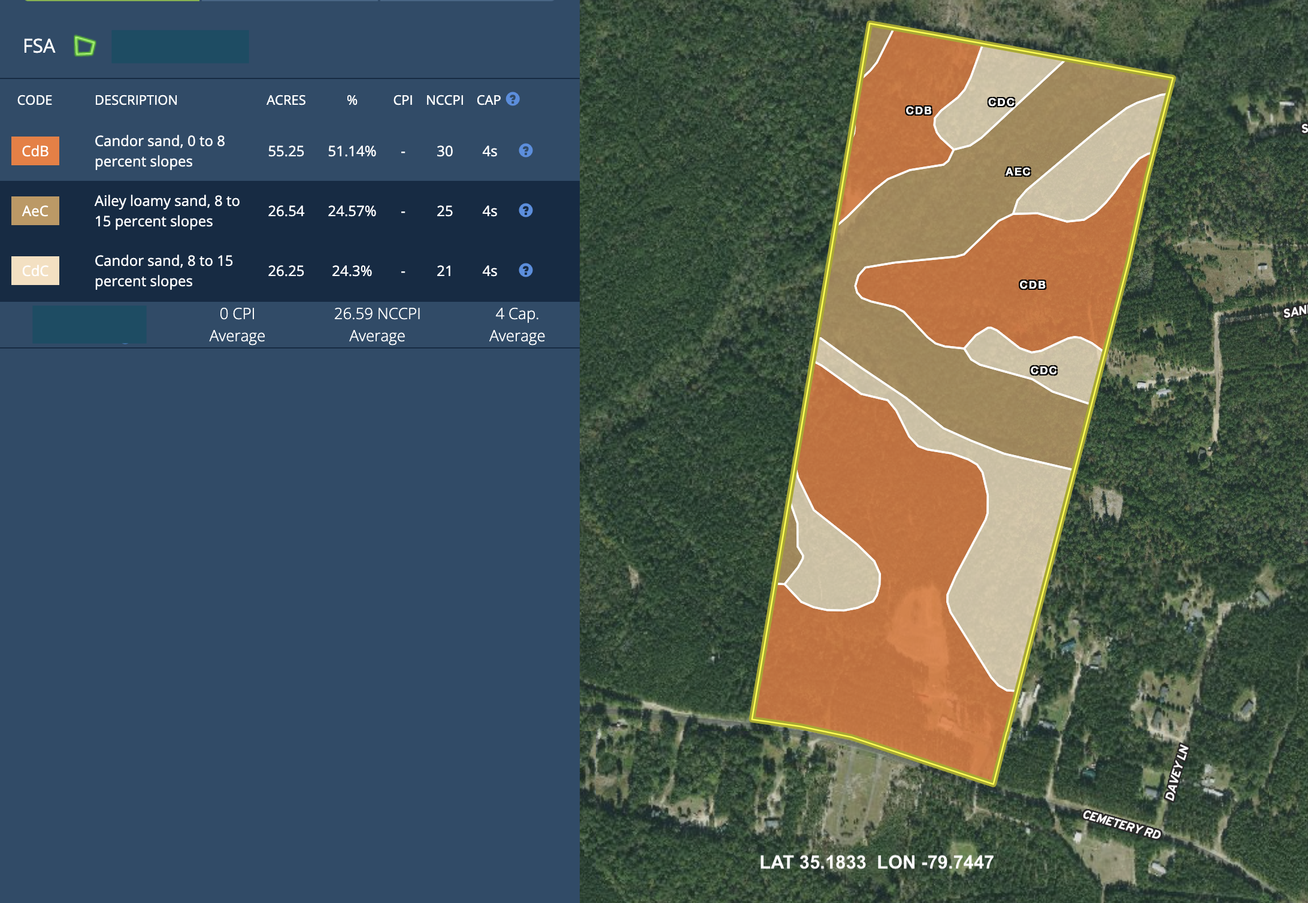Click info icon for AeC soil row
This screenshot has height=903, width=1308.
(525, 210)
